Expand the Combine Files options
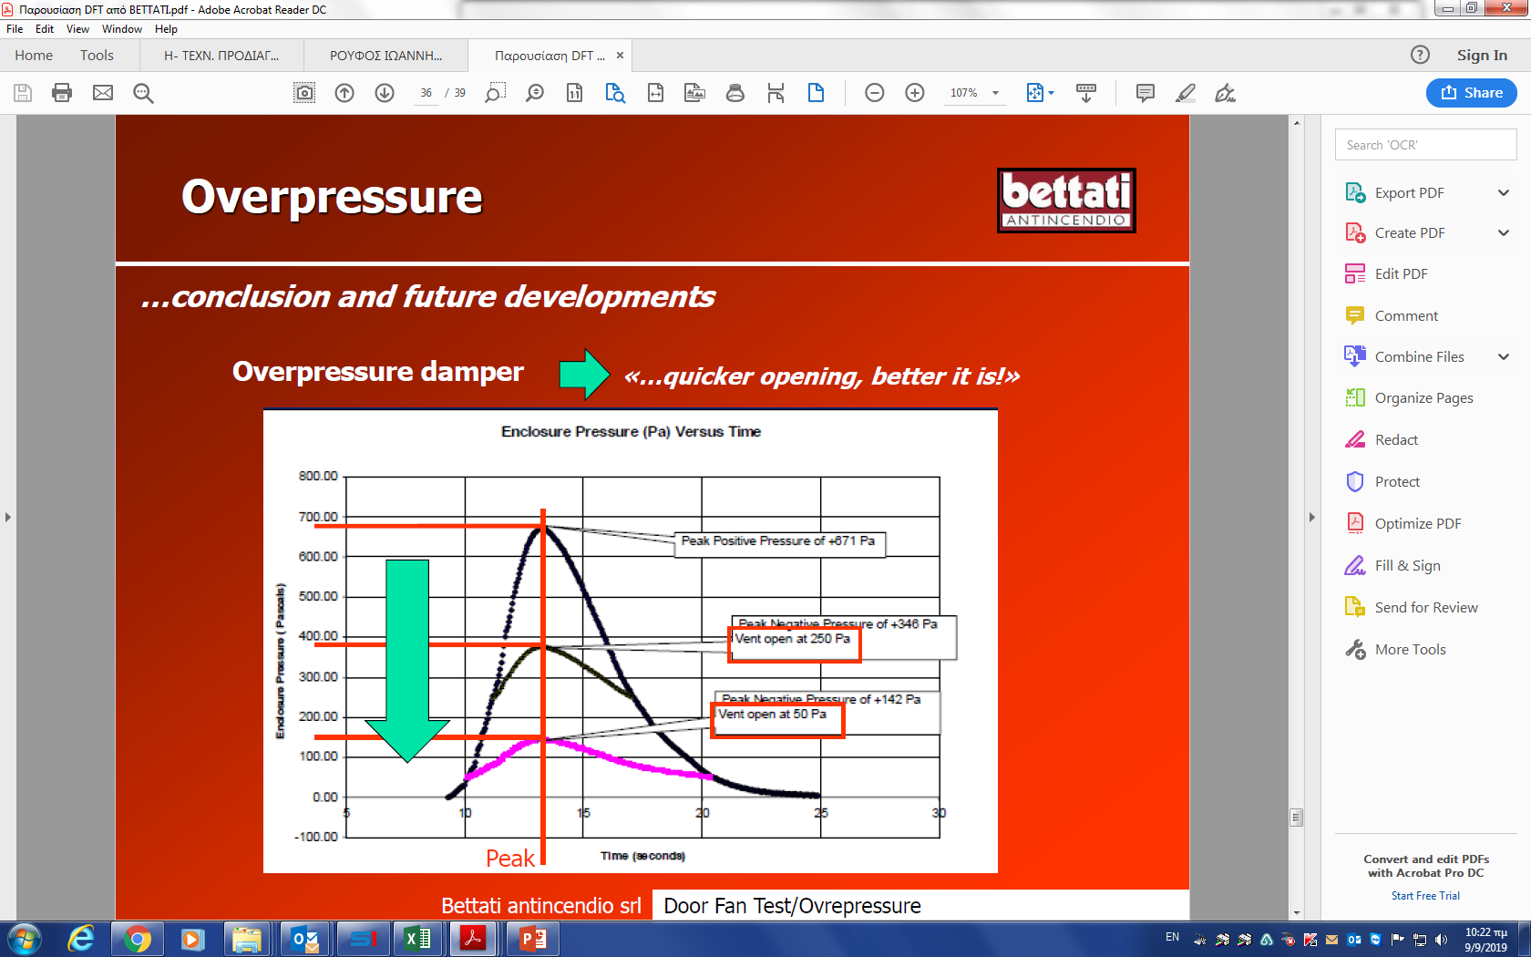The width and height of the screenshot is (1531, 957). 1503,357
